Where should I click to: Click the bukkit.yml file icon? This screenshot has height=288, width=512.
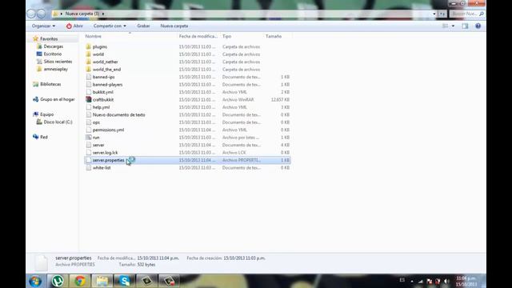(89, 92)
